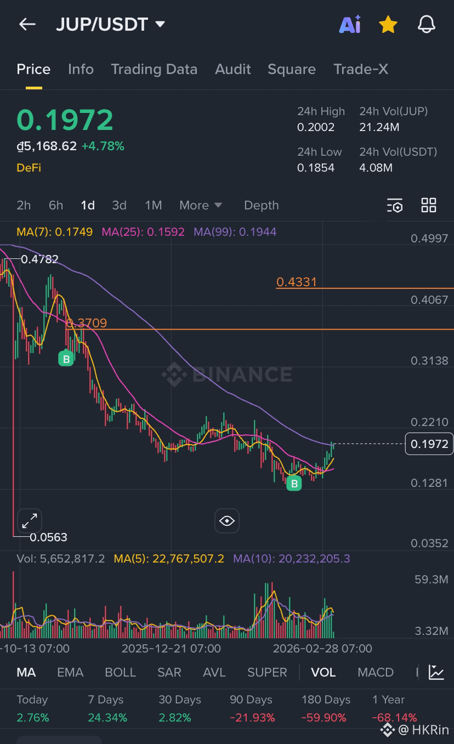Show the Depth chart
Viewport: 454px width, 744px height.
(262, 205)
